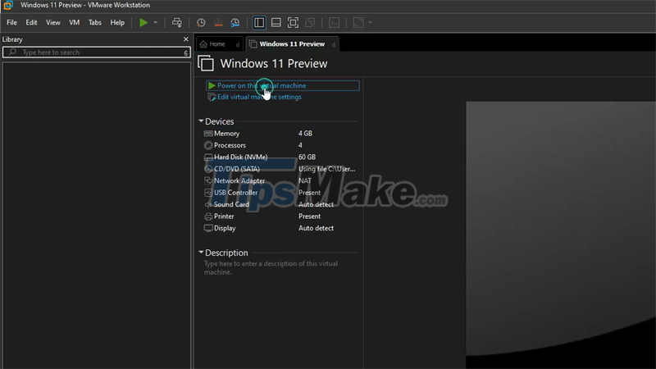Open the VM menu
Image resolution: width=656 pixels, height=369 pixels.
click(75, 23)
